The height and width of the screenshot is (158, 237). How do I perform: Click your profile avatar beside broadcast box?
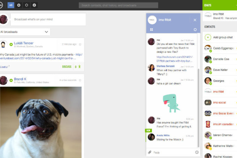coord(3,19)
